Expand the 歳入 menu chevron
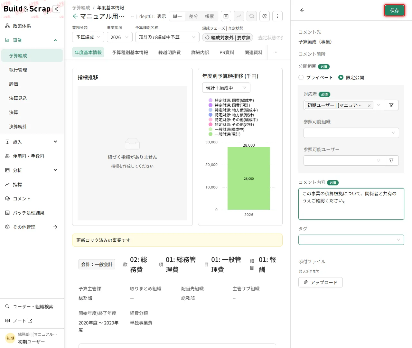412x348 pixels. [x=55, y=142]
